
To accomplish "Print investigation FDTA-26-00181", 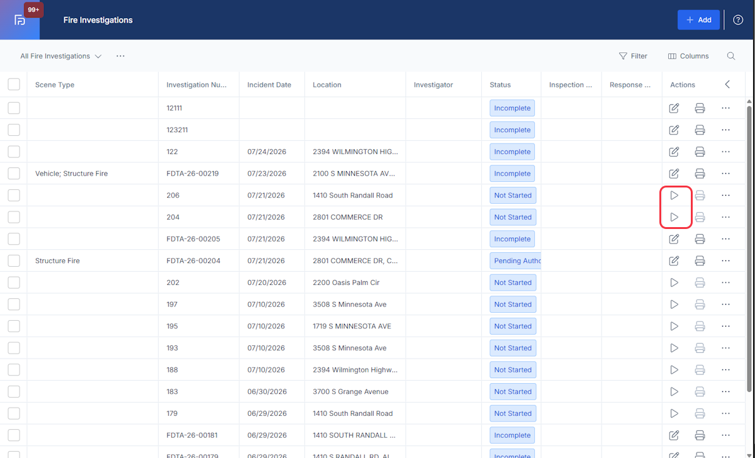I will [x=700, y=435].
